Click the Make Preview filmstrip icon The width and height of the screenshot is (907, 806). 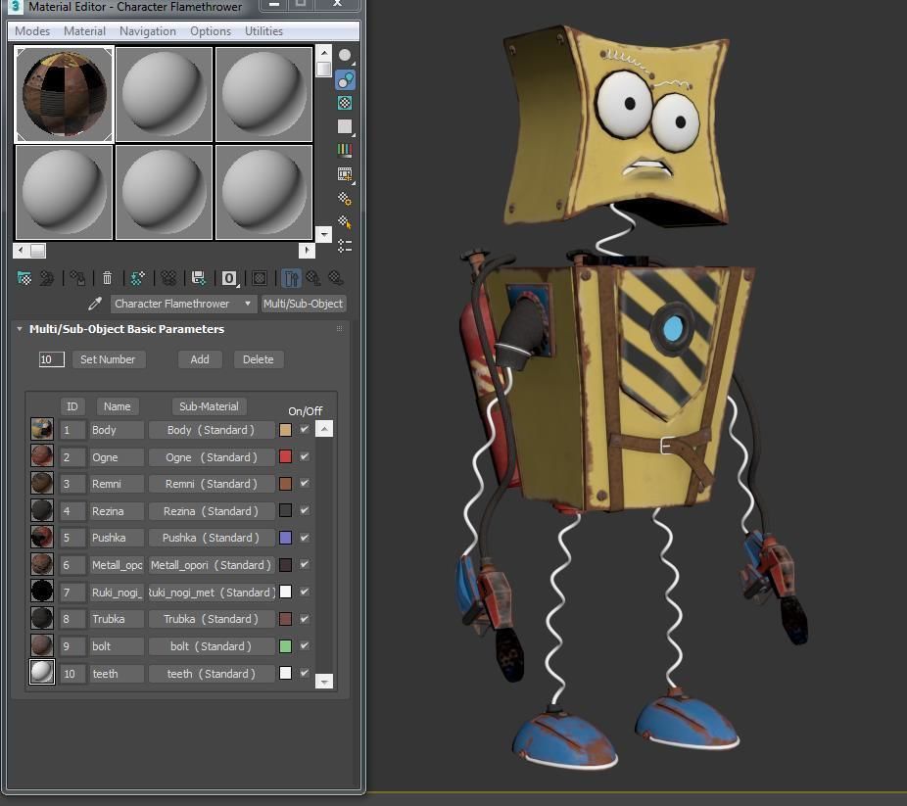(345, 174)
